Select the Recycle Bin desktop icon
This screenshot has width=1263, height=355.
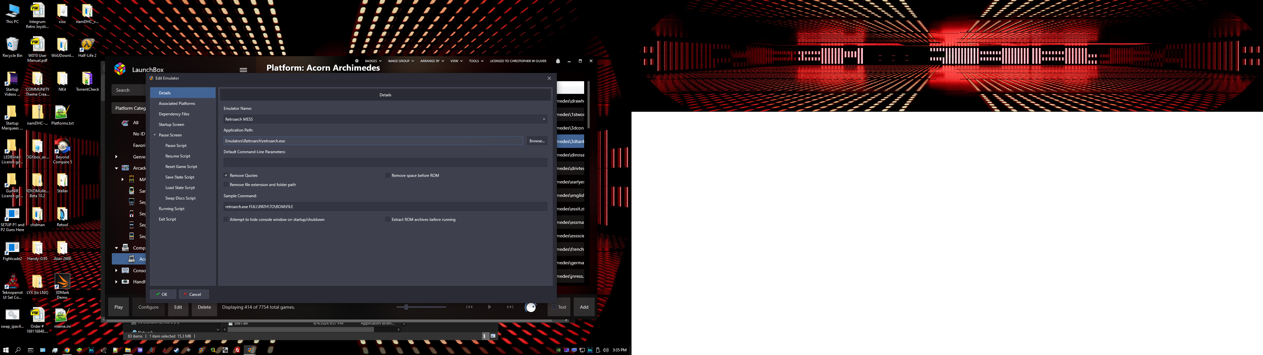[12, 47]
